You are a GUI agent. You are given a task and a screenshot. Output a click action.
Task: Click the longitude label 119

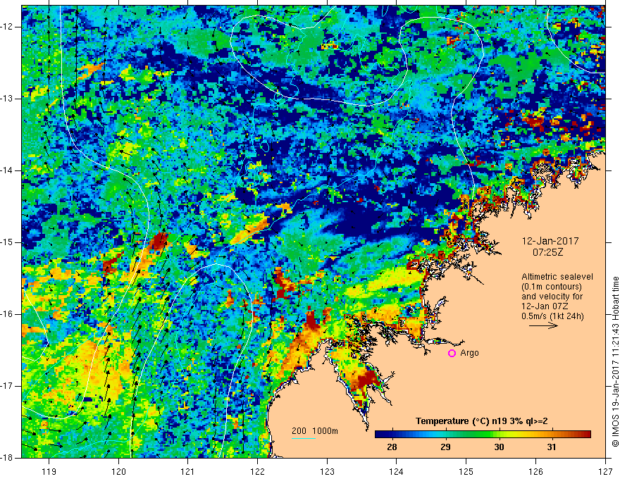(49, 471)
